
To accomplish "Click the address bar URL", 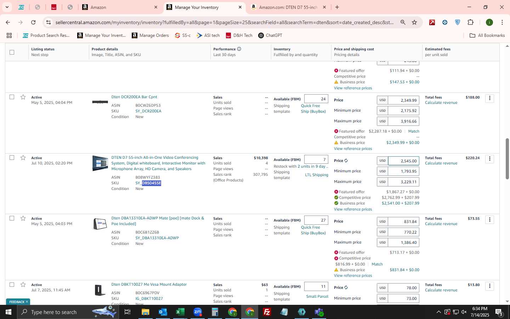I will [225, 22].
